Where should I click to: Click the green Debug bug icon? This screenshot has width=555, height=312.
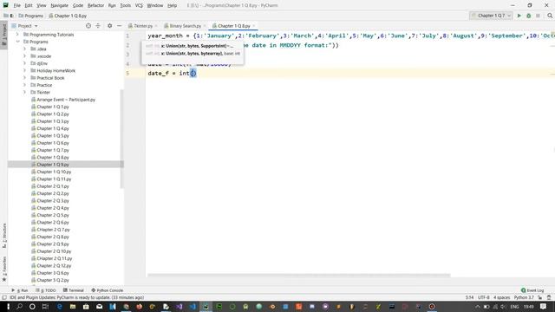click(x=528, y=16)
